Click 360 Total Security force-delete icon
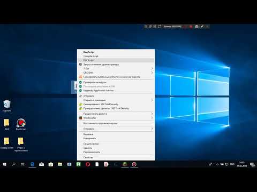Image resolution: width=257 pixels, height=192 pixels. click(80, 108)
